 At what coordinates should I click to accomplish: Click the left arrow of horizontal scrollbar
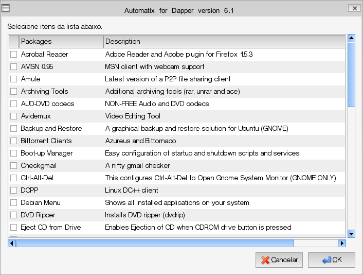[x=12, y=243]
